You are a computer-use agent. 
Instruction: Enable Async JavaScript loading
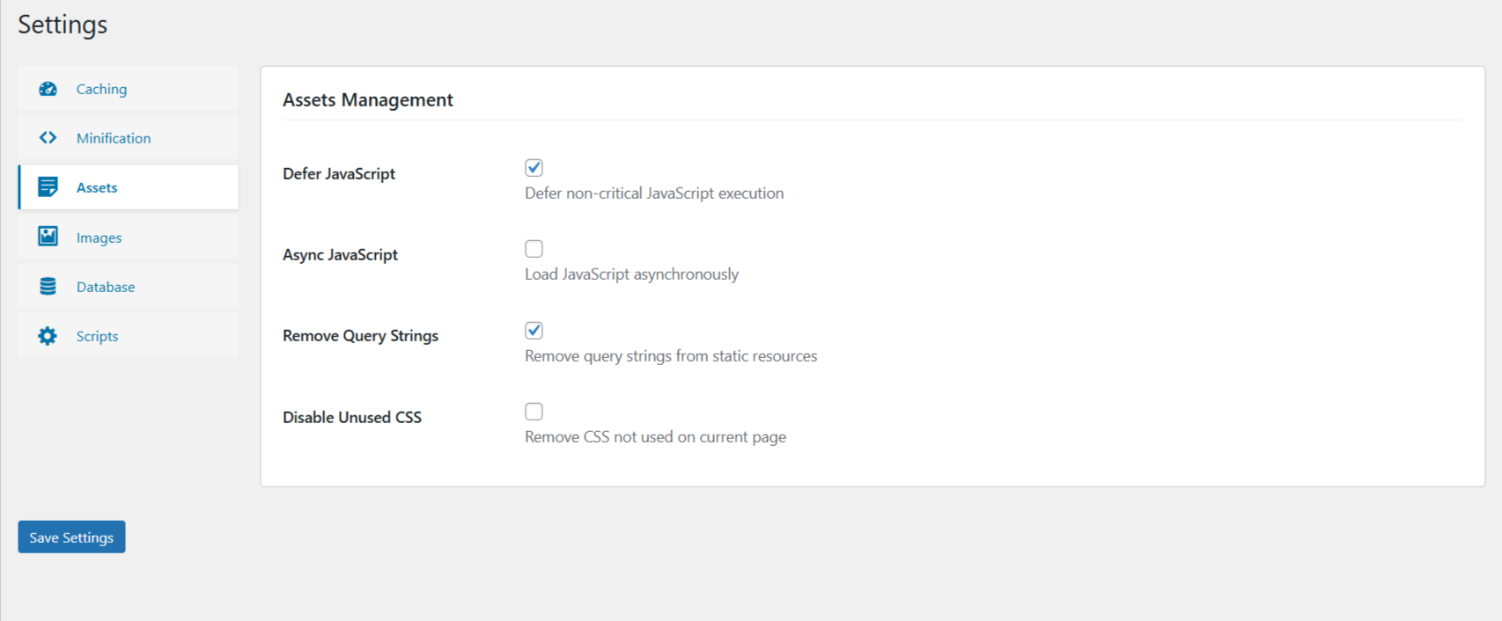click(534, 248)
